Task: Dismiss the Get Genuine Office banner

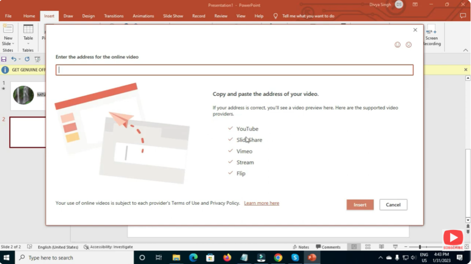Action: coord(465,70)
